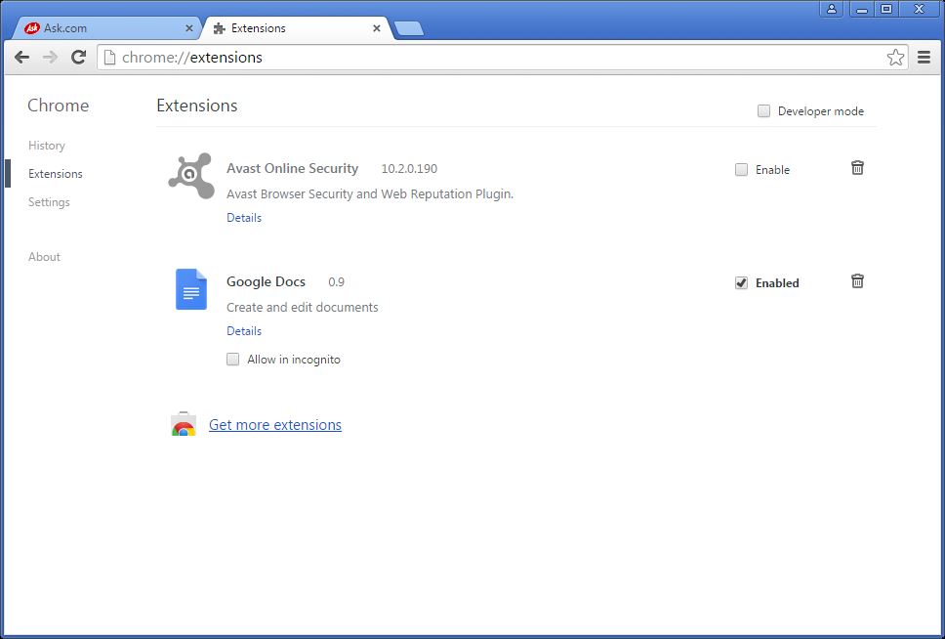The width and height of the screenshot is (945, 639).
Task: Click the Chrome heading in sidebar
Action: click(58, 106)
